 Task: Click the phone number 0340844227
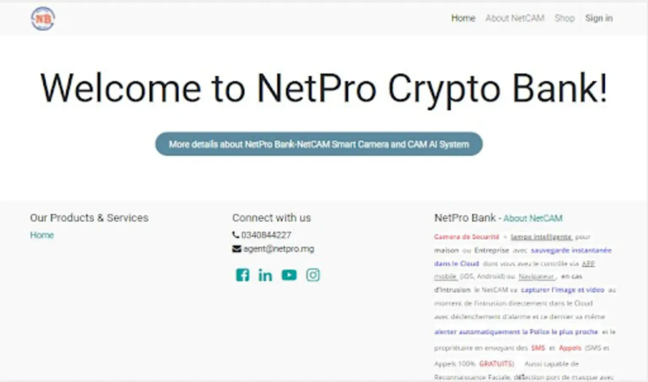(266, 235)
